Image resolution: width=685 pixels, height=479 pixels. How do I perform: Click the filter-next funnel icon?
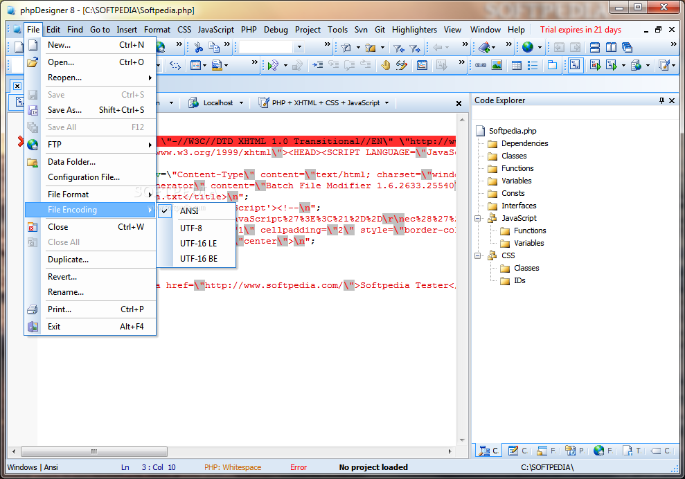(415, 48)
